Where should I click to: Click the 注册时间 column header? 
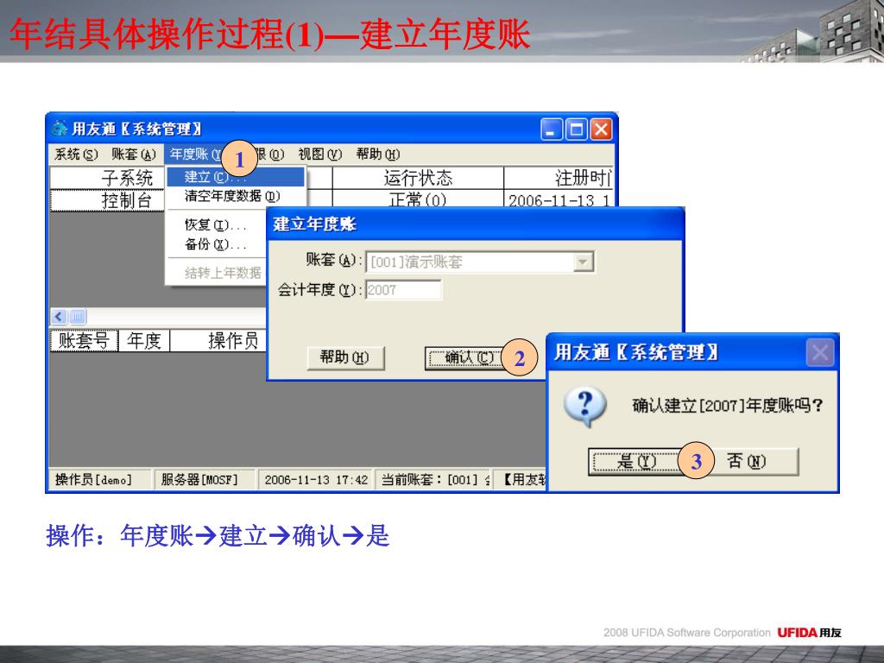[559, 178]
